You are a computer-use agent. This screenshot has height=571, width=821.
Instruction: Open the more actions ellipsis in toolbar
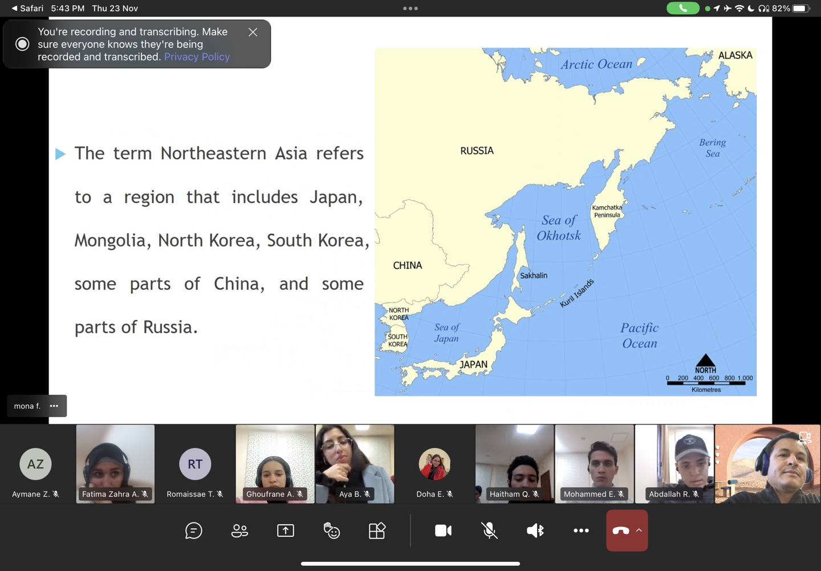click(581, 530)
